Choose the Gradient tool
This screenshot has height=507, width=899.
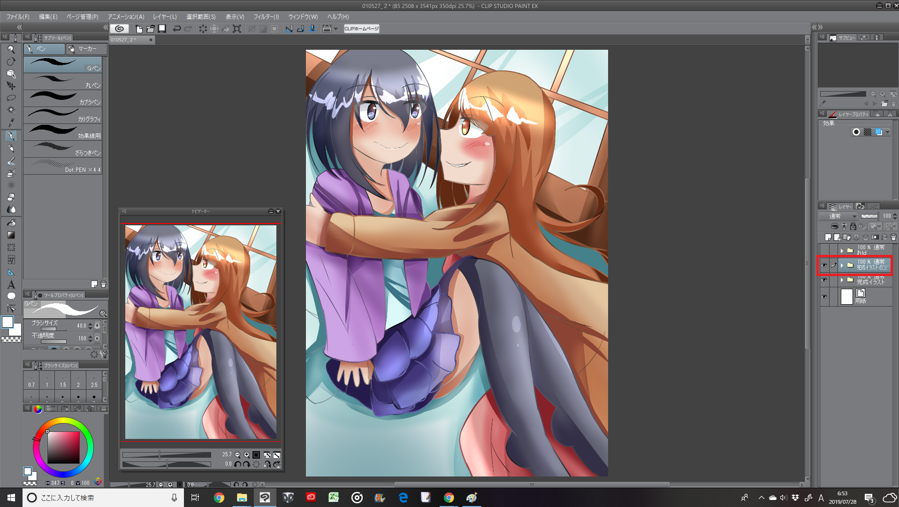tap(11, 235)
